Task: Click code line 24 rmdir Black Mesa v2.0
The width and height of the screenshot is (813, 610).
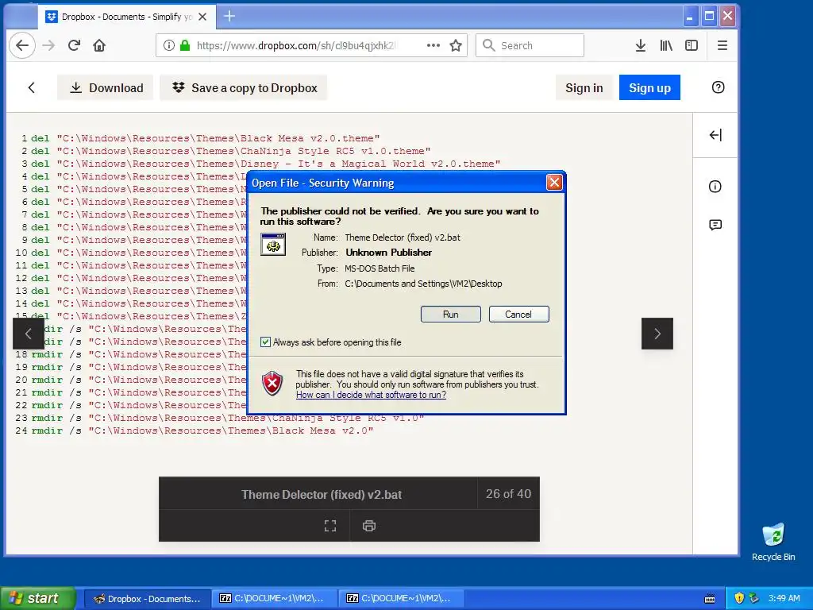Action: coord(202,431)
